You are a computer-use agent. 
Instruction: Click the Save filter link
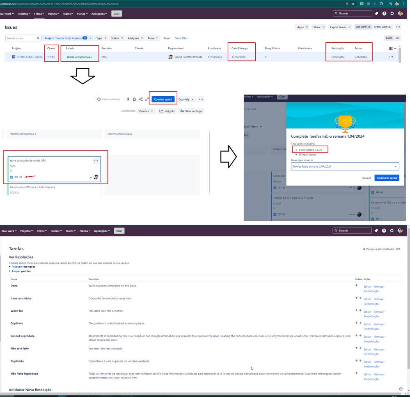click(x=181, y=38)
